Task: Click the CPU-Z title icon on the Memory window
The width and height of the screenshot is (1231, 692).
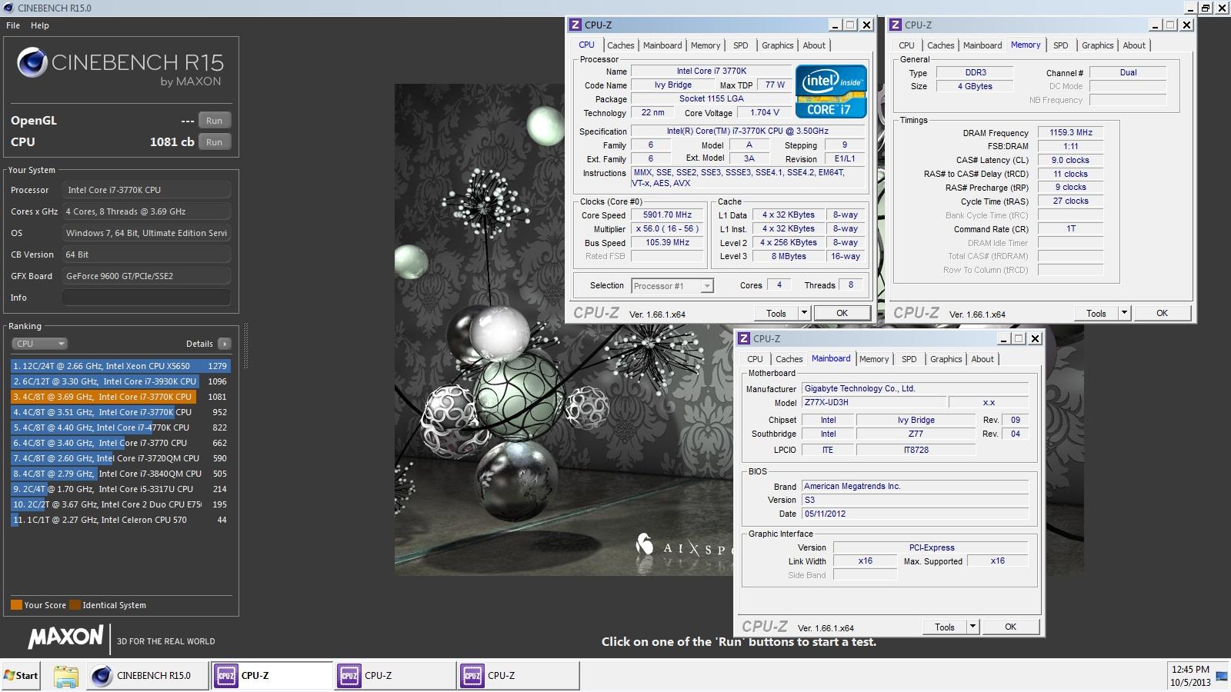Action: tap(896, 25)
